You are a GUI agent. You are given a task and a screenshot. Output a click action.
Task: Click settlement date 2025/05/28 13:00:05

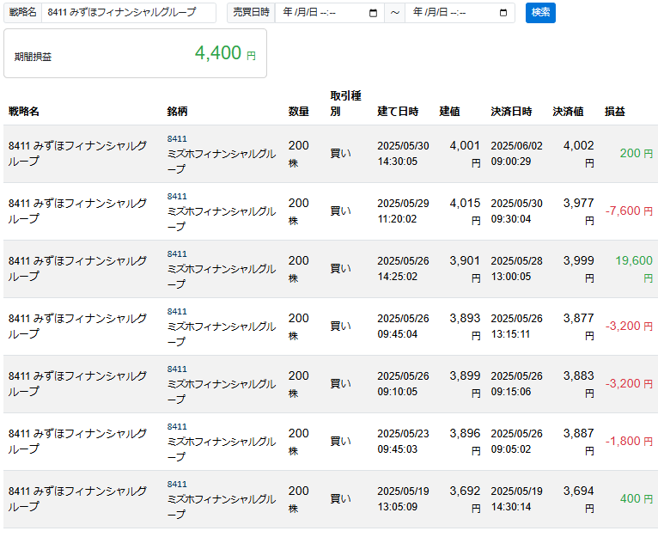click(x=516, y=269)
